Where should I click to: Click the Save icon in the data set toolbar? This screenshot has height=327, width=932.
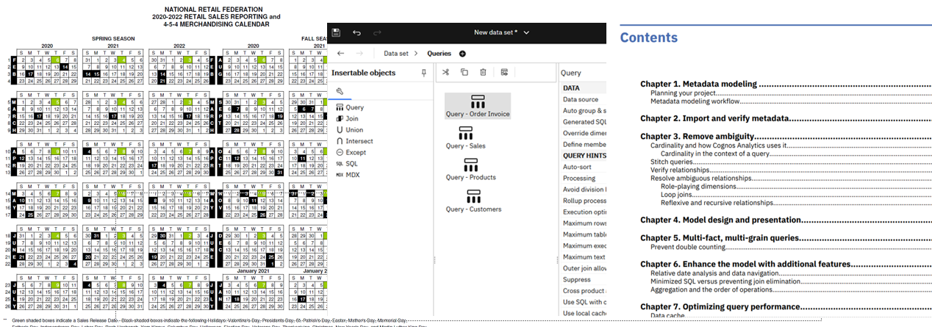[x=336, y=32]
